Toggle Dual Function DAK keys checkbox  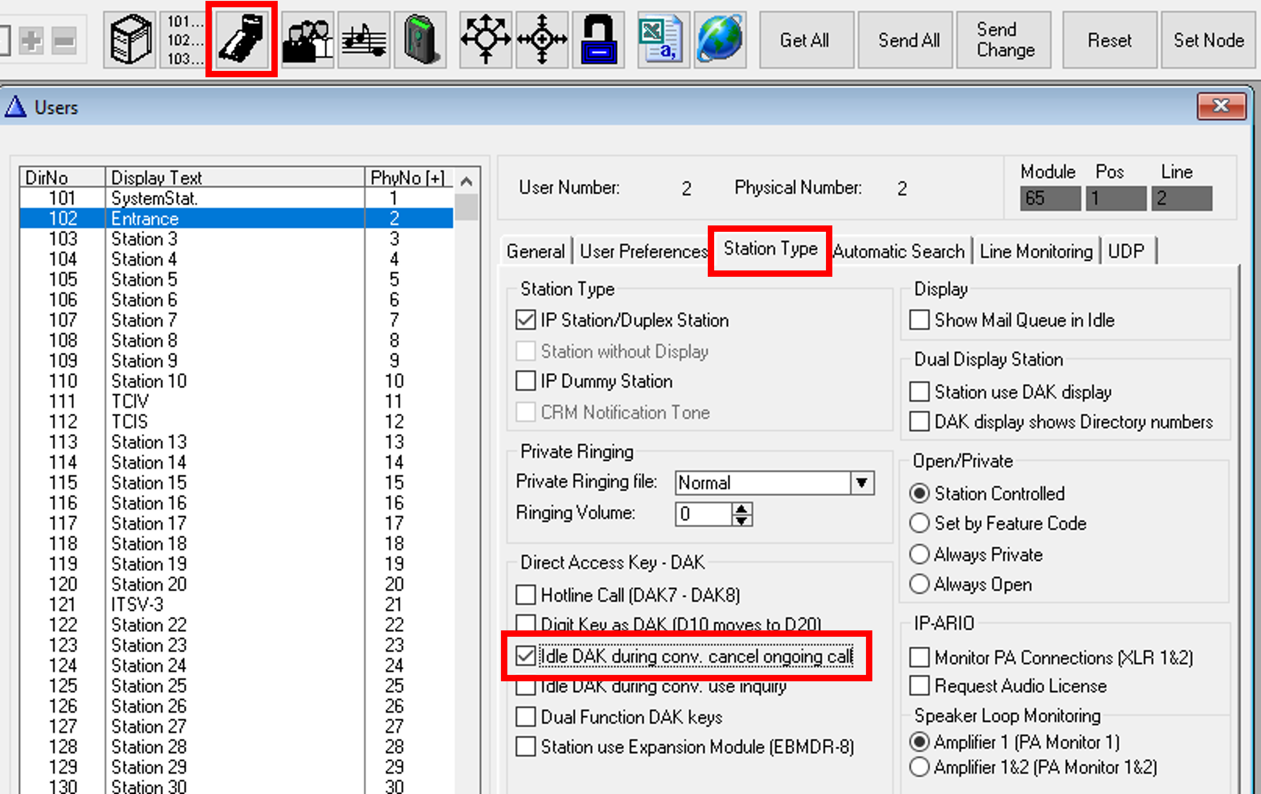(526, 717)
